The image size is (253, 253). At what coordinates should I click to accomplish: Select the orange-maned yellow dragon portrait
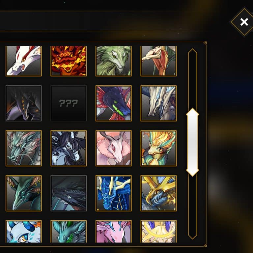(158, 148)
